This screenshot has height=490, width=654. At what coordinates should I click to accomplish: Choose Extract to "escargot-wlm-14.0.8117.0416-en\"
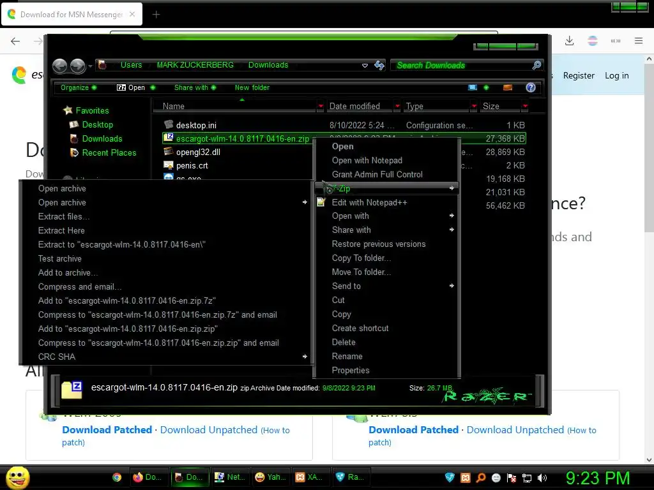click(165, 244)
